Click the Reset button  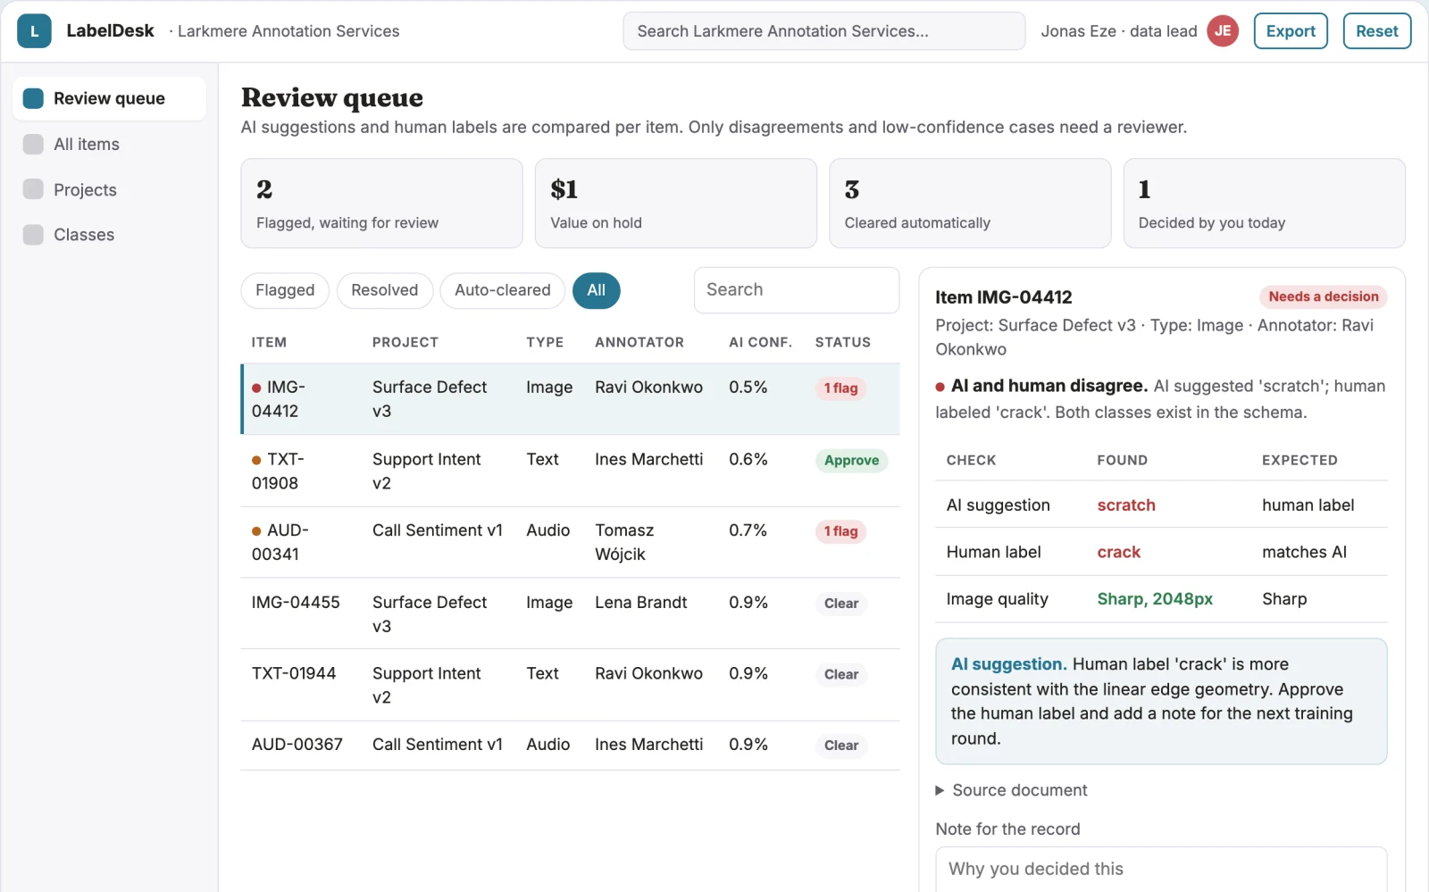[x=1377, y=31]
